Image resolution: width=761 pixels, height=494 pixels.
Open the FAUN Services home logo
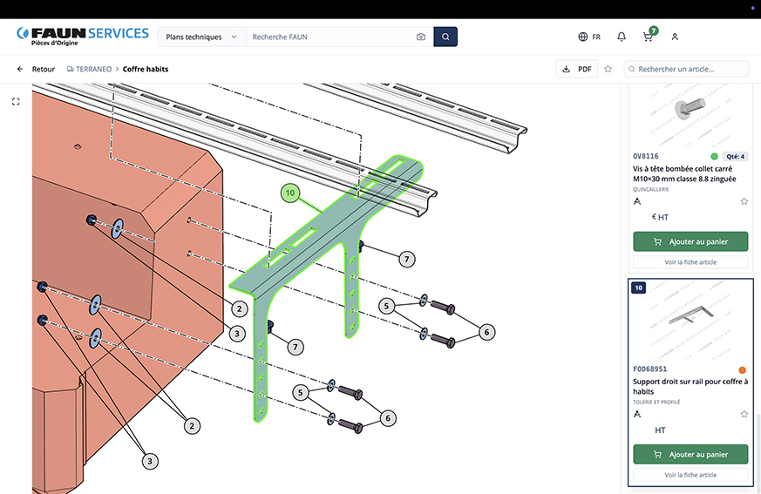(x=83, y=36)
